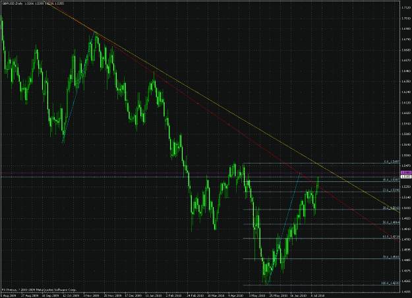Screen dimensions: 412x298
Task: Click the 1.5140 price axis label
Action: (x=406, y=197)
